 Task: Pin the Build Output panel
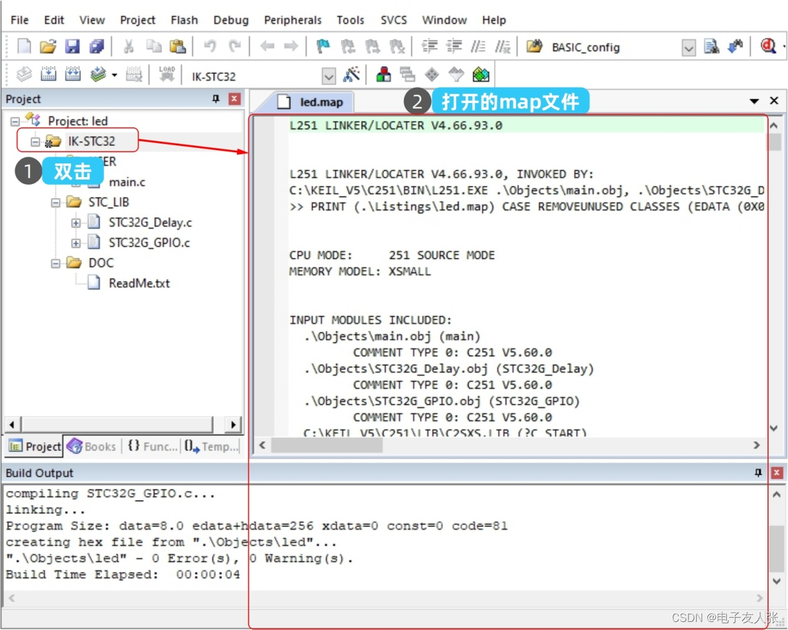(758, 473)
